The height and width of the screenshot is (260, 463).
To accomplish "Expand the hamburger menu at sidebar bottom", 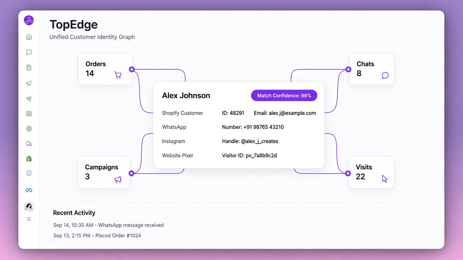I will tap(29, 219).
